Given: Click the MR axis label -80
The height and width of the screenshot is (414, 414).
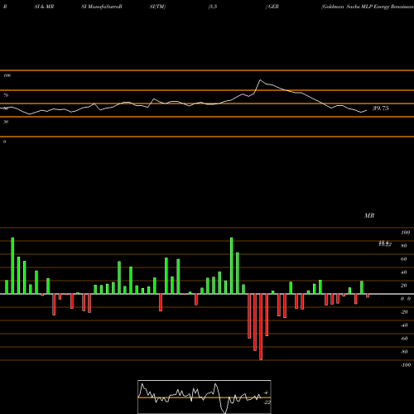Looking at the screenshot, I should tap(404, 352).
